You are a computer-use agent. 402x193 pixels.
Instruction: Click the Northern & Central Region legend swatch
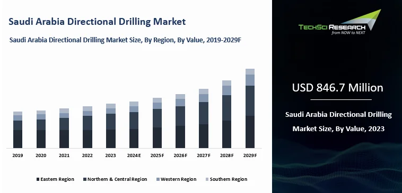pyautogui.click(x=85, y=179)
